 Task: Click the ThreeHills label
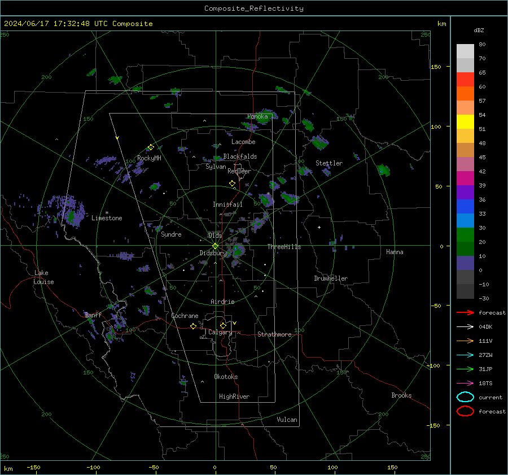(284, 247)
